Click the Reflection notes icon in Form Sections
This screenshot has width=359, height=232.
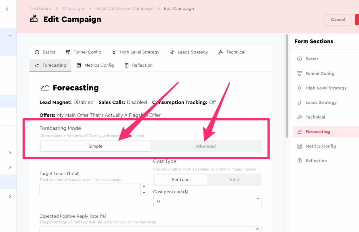pyautogui.click(x=299, y=161)
